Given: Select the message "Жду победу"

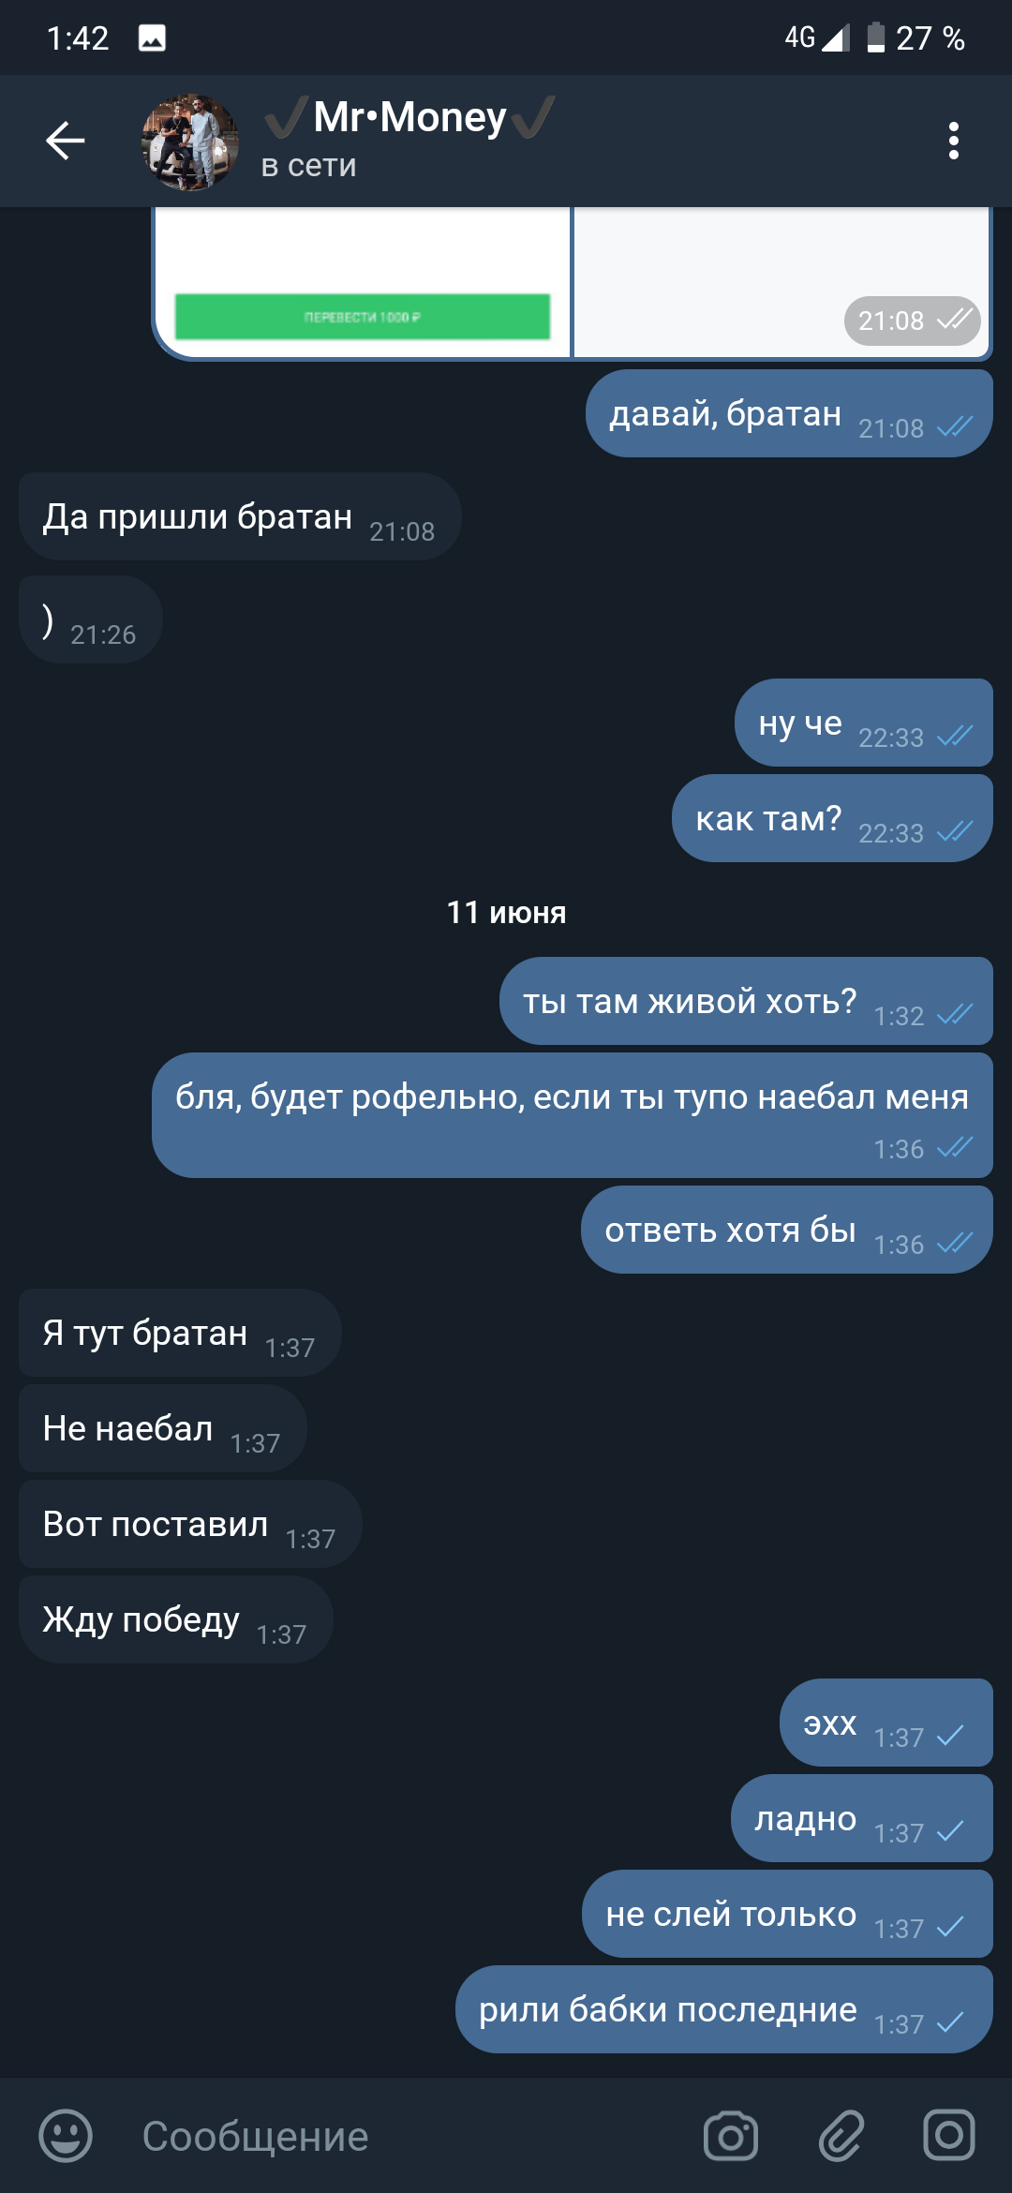Looking at the screenshot, I should click(x=176, y=1619).
